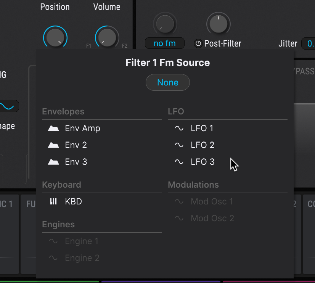Click the Env 3 envelope icon
Viewport: 315px width, 283px height.
[x=53, y=162]
